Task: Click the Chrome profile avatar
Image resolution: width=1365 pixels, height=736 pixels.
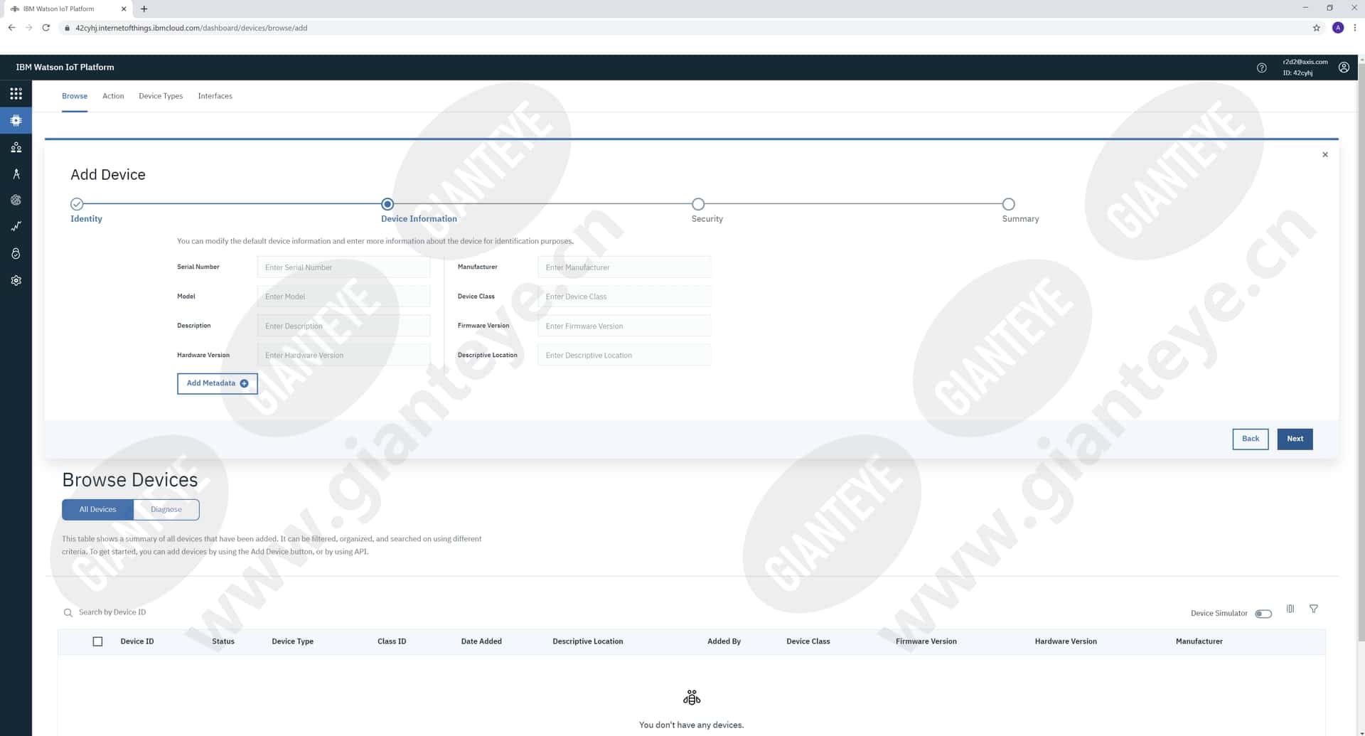Action: point(1338,28)
